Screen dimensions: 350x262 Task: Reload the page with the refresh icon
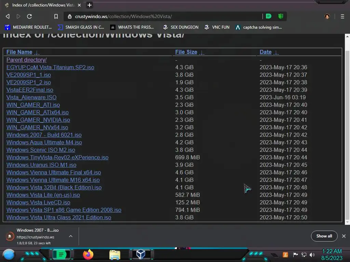(29, 16)
